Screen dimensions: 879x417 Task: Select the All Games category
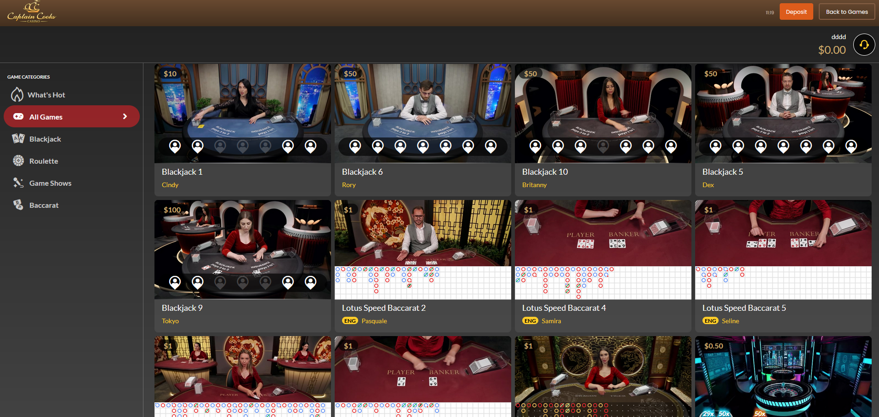pyautogui.click(x=72, y=117)
